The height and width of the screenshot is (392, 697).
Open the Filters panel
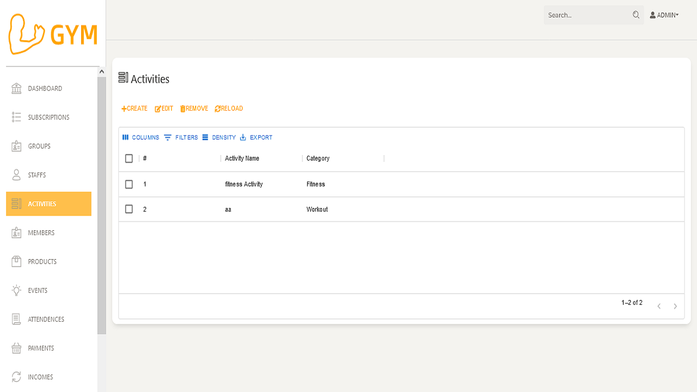point(180,137)
